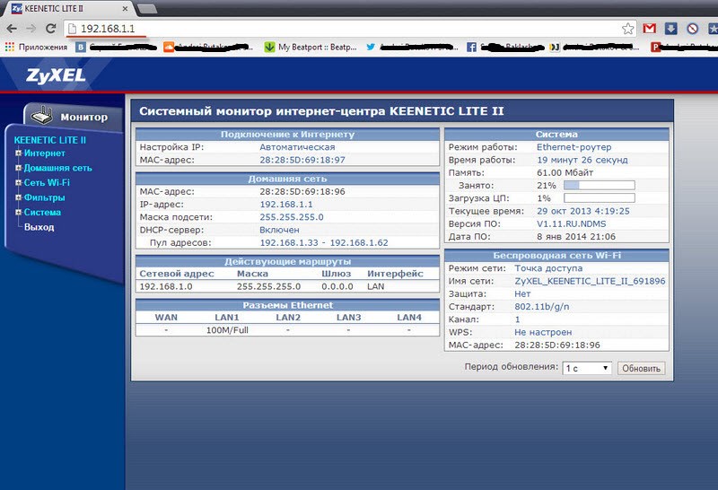Click the red blocker extension icon
This screenshot has height=490, width=718.
pyautogui.click(x=692, y=29)
